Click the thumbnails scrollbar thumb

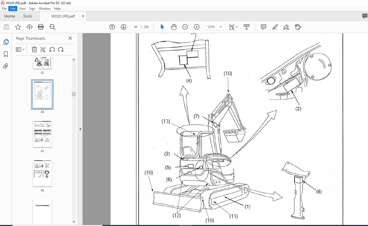74,94
